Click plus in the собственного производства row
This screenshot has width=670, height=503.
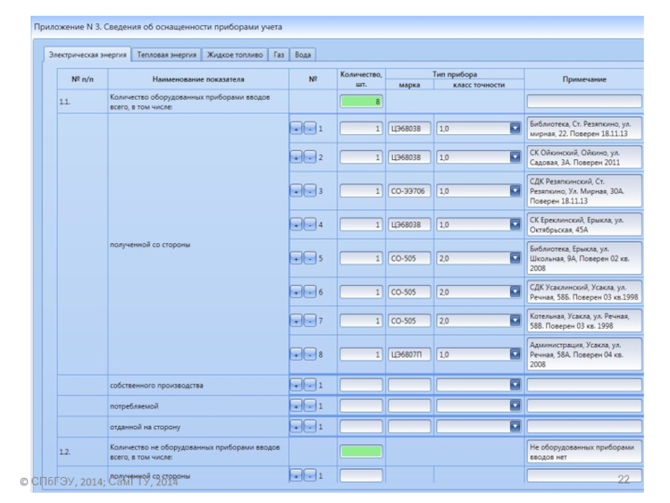[x=297, y=386]
